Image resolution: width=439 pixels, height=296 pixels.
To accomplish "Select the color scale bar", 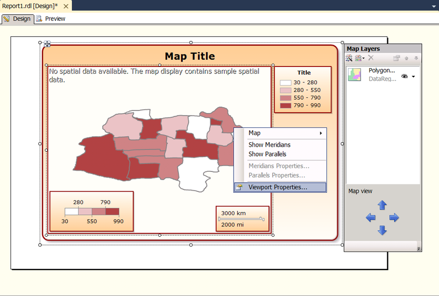I will [92, 211].
